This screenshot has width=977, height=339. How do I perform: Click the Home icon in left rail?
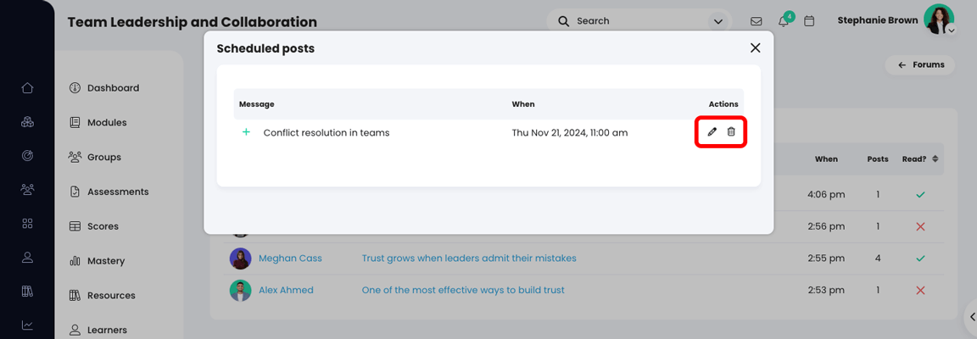(27, 88)
